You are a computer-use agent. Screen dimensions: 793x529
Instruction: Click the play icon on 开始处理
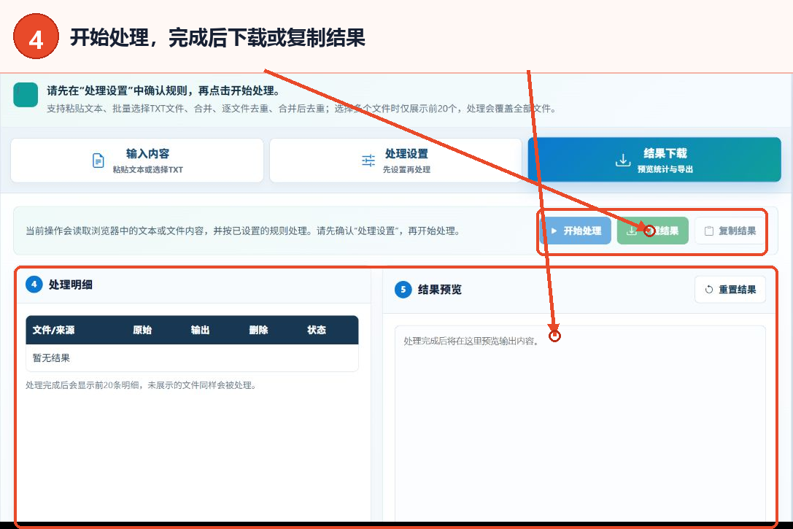[x=554, y=231]
